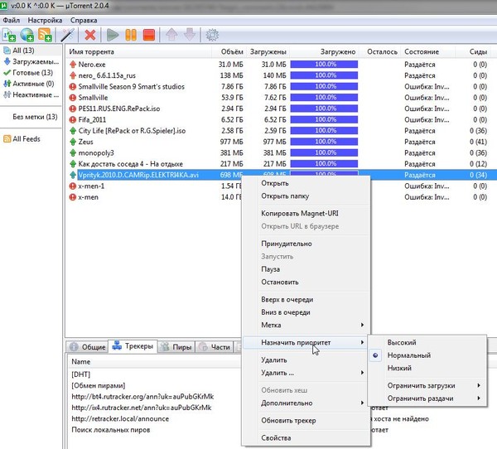Click the Nero.exe 100.0% progress bar
This screenshot has width=497, height=449.
tap(324, 65)
